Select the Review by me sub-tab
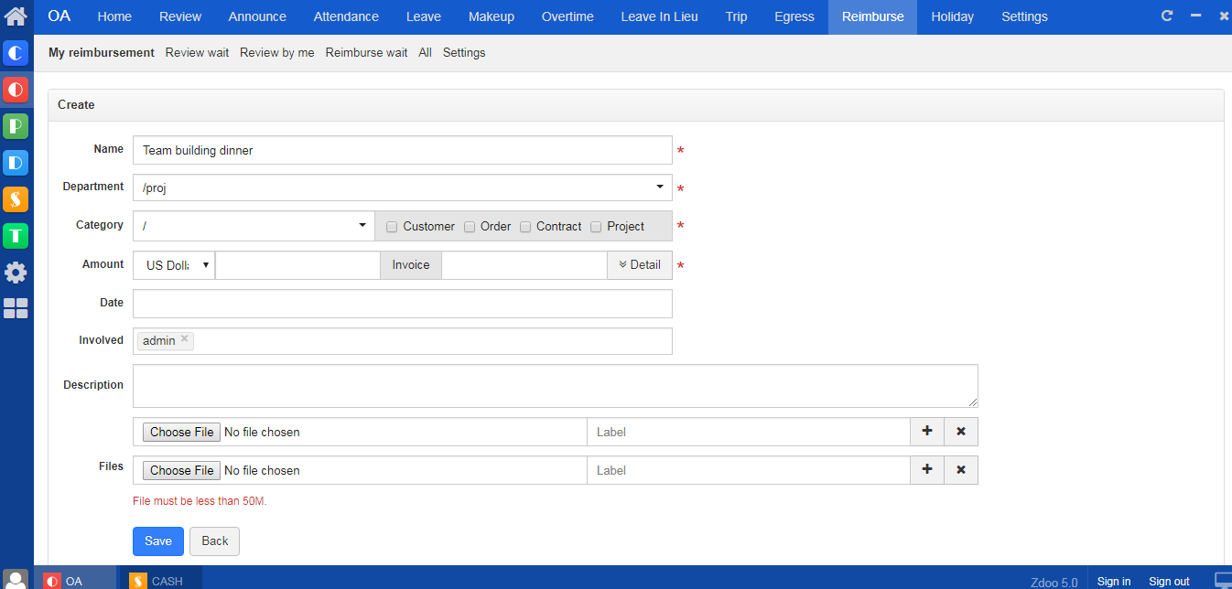The height and width of the screenshot is (589, 1232). pyautogui.click(x=277, y=53)
